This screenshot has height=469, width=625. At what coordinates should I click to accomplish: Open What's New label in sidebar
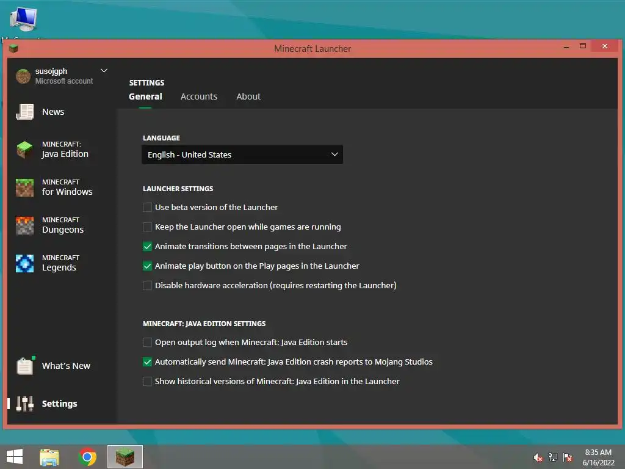click(x=66, y=366)
